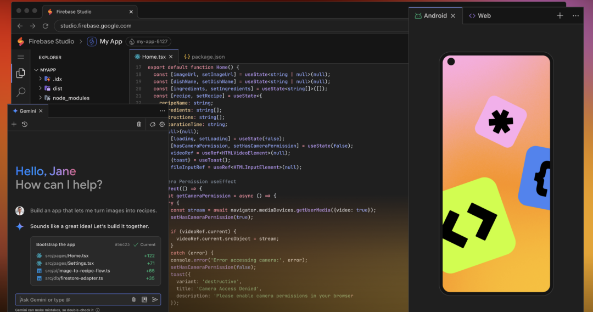
Task: Click the Gemini sparkle reply icon
Action: (x=20, y=226)
